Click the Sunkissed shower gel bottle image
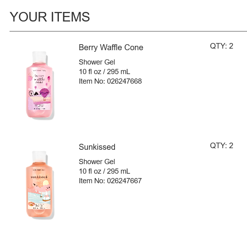This screenshot has width=247, height=239. 39,185
